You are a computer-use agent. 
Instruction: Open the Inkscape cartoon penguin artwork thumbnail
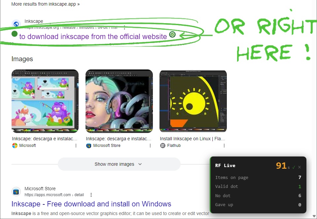45,101
